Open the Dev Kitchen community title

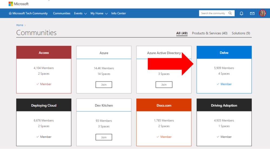coord(104,105)
